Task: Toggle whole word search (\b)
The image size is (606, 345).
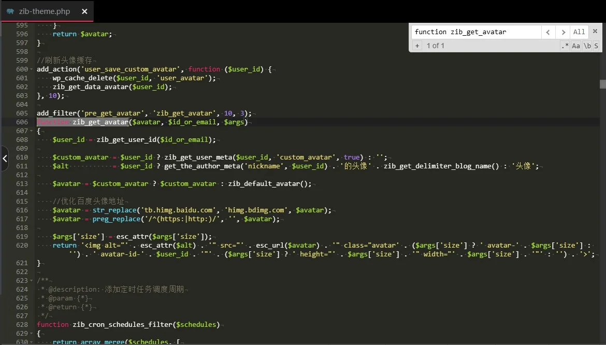Action: pyautogui.click(x=587, y=46)
